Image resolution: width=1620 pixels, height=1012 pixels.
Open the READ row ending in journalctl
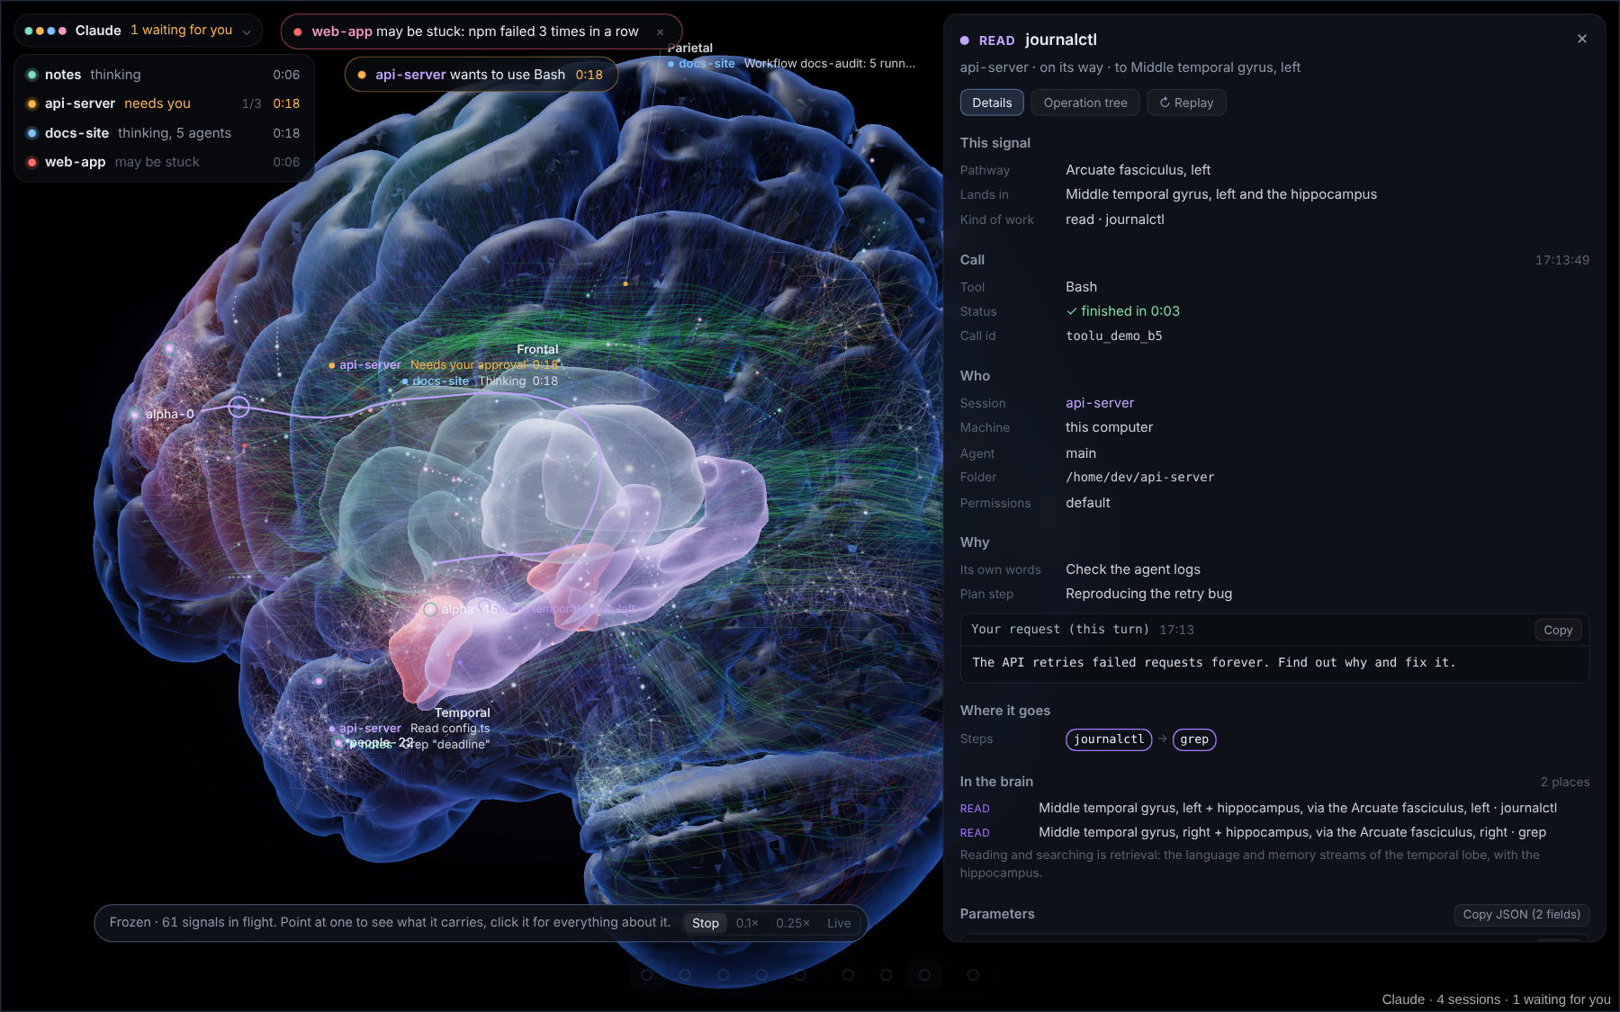[1274, 808]
